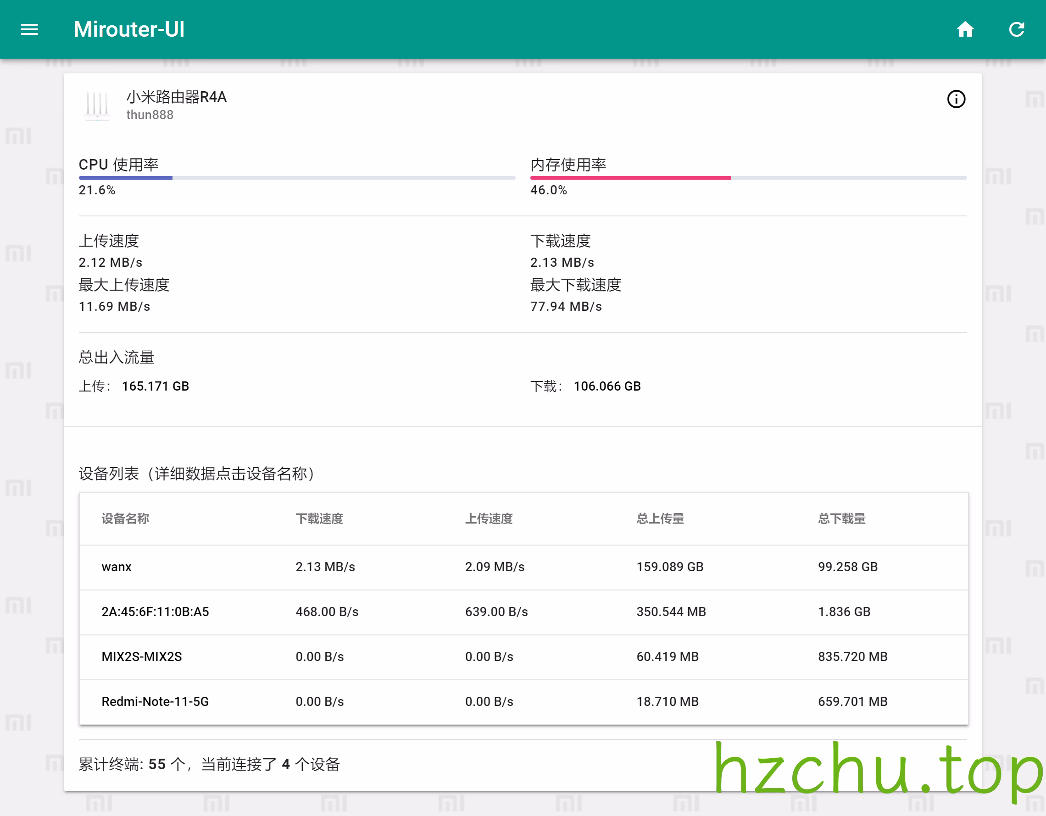Click the 设备名称 column header
The width and height of the screenshot is (1046, 816).
pos(125,519)
